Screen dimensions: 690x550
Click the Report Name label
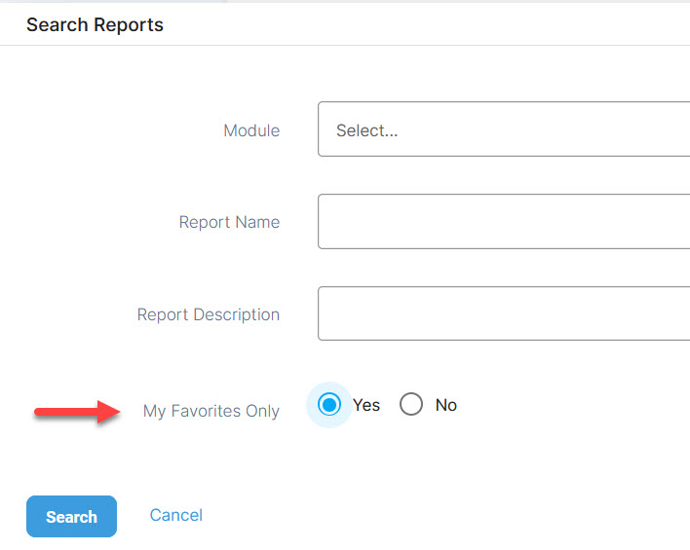click(x=229, y=222)
